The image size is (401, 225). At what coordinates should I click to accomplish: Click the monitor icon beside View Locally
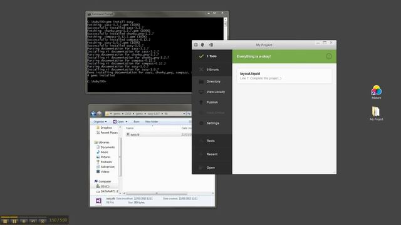click(201, 92)
